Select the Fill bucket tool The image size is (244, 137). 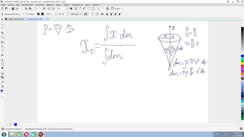[2, 86]
